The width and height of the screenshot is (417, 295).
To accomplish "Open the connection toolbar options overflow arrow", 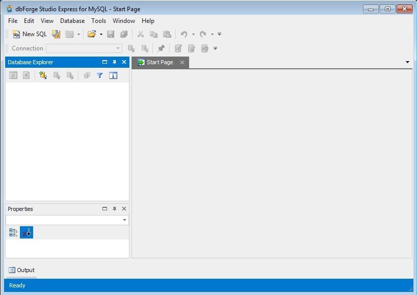I will 216,48.
